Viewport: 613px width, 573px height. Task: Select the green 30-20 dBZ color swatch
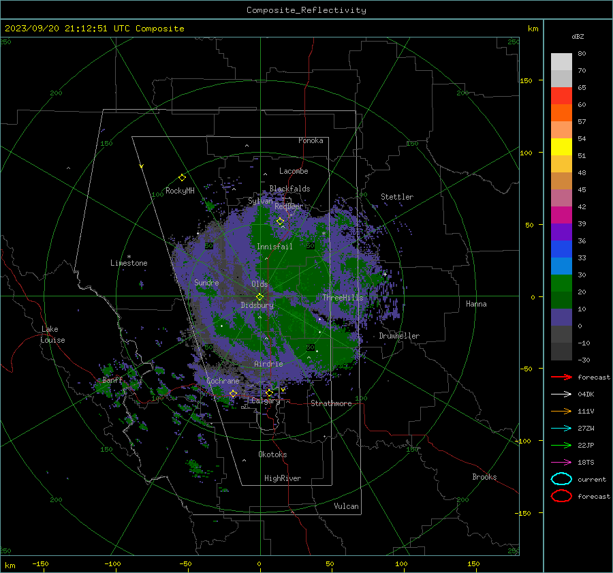click(x=561, y=283)
